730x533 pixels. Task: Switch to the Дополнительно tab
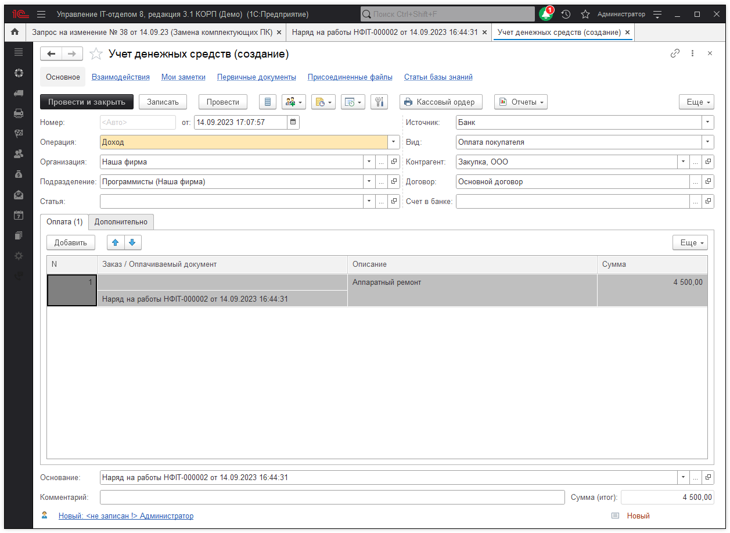pyautogui.click(x=121, y=221)
